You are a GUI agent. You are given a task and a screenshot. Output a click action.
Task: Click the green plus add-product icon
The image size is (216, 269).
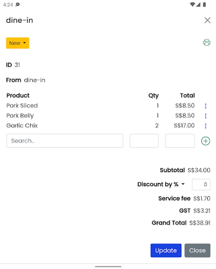pos(206,141)
